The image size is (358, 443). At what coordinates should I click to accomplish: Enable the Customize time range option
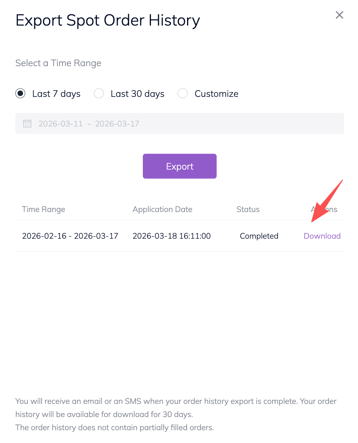tap(183, 94)
